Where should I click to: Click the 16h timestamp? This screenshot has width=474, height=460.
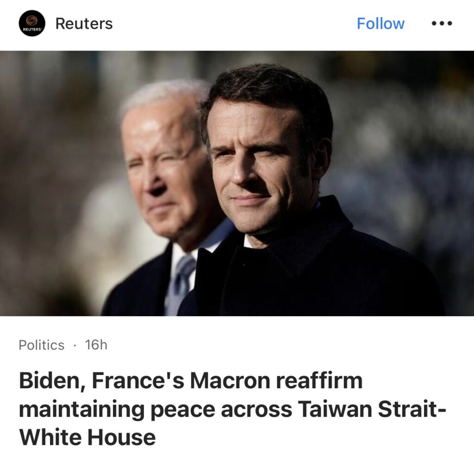click(x=96, y=345)
